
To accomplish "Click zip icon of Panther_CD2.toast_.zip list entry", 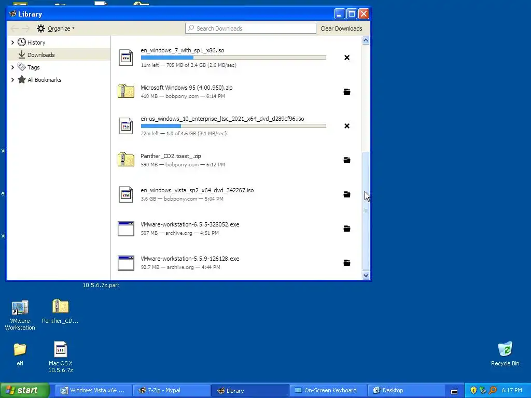I will [x=126, y=160].
